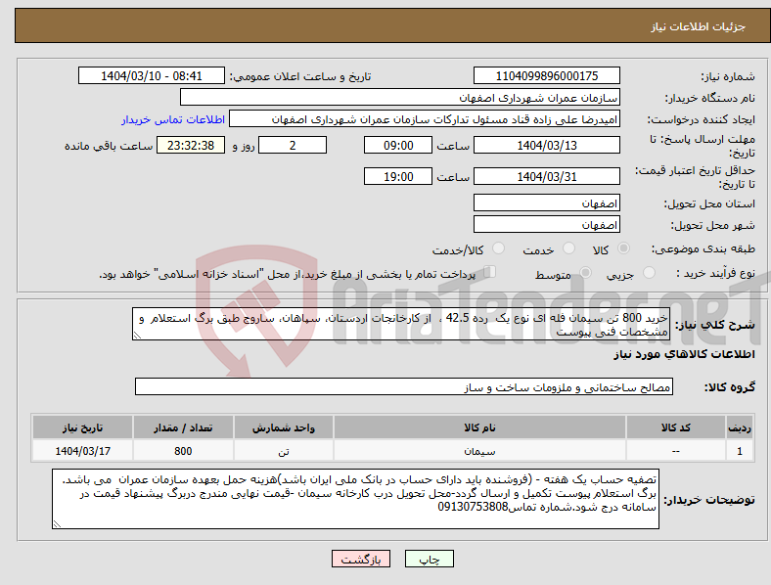771x585 pixels.
Task: Click the شماره نیاز field 1104099896000175
Action: 547,75
